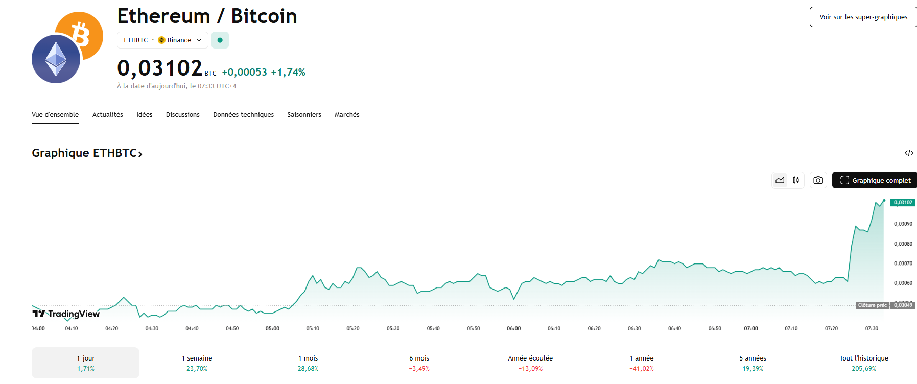Open the Marchés tab
This screenshot has height=384, width=917.
point(347,114)
